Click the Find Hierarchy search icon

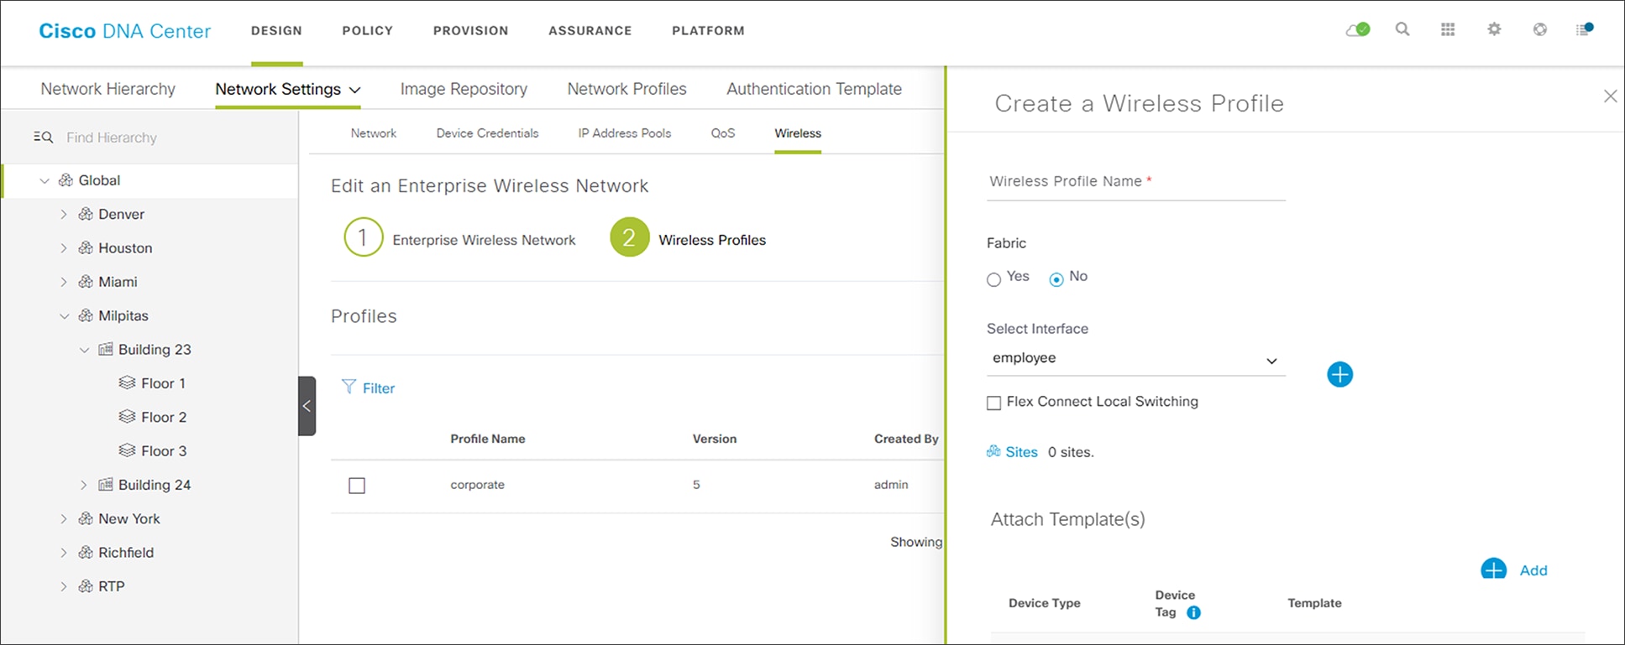tap(43, 137)
